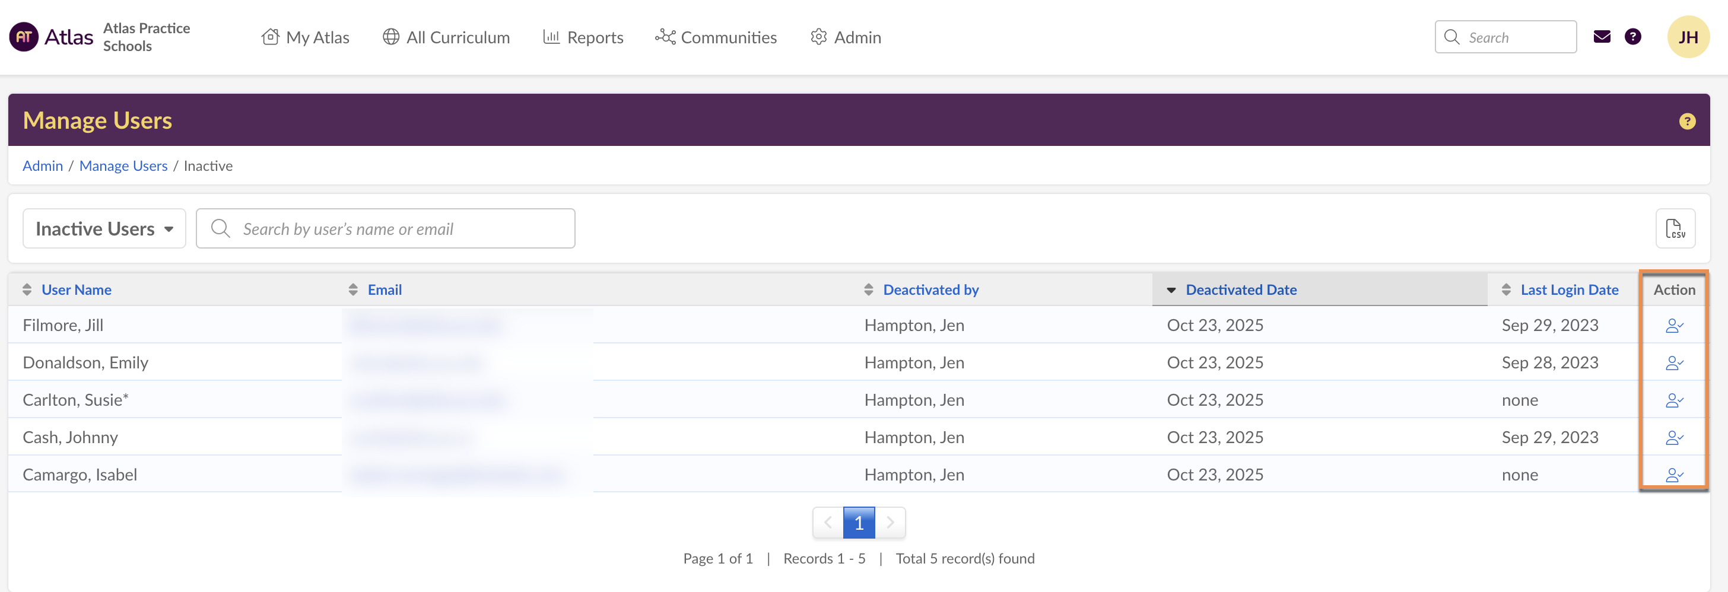Sort by Deactivated Date column
This screenshot has width=1728, height=592.
pos(1240,289)
